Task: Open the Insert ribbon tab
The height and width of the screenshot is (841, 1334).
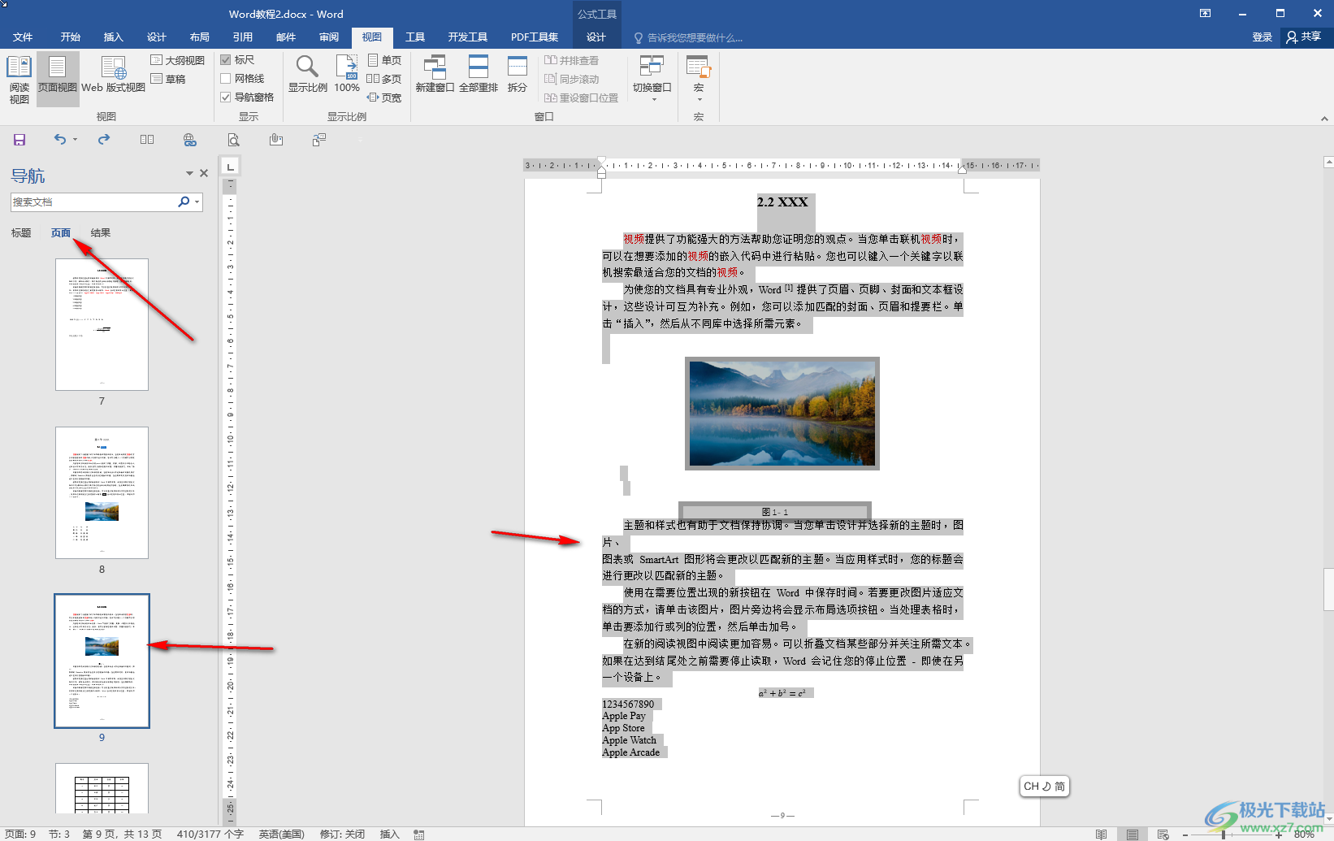Action: pyautogui.click(x=113, y=37)
